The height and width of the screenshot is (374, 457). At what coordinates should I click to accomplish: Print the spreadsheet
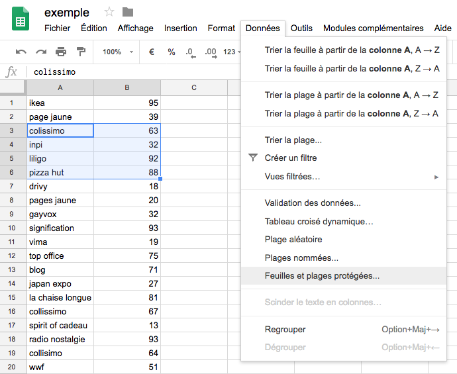61,52
